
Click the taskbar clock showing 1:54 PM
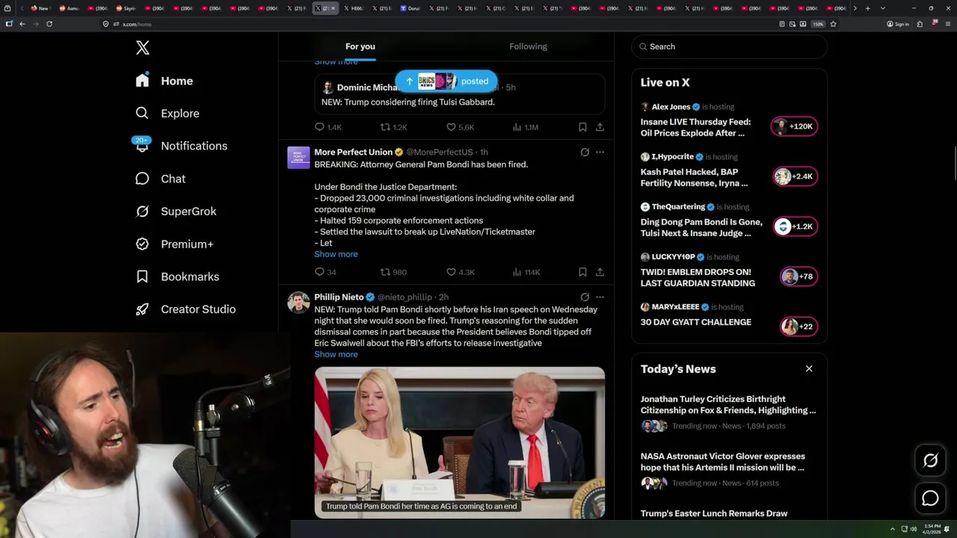coord(932,529)
